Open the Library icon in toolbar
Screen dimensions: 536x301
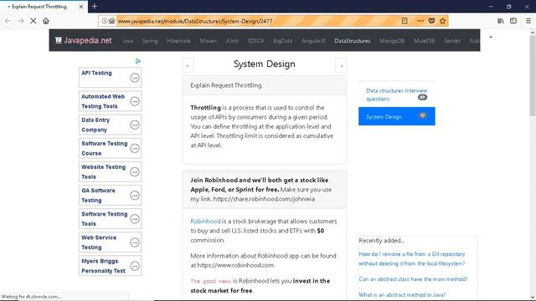click(501, 21)
